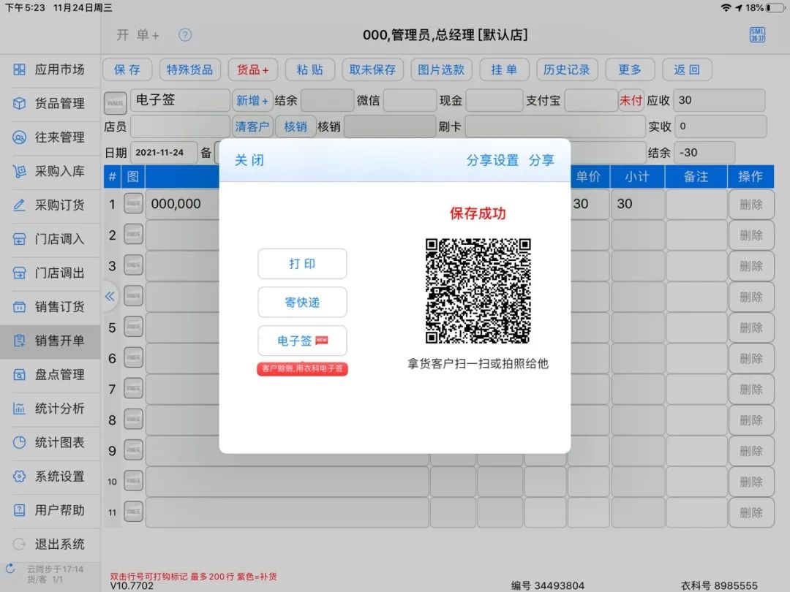Open the 应用市场 sidebar icon
This screenshot has height=592, width=790.
[x=19, y=69]
